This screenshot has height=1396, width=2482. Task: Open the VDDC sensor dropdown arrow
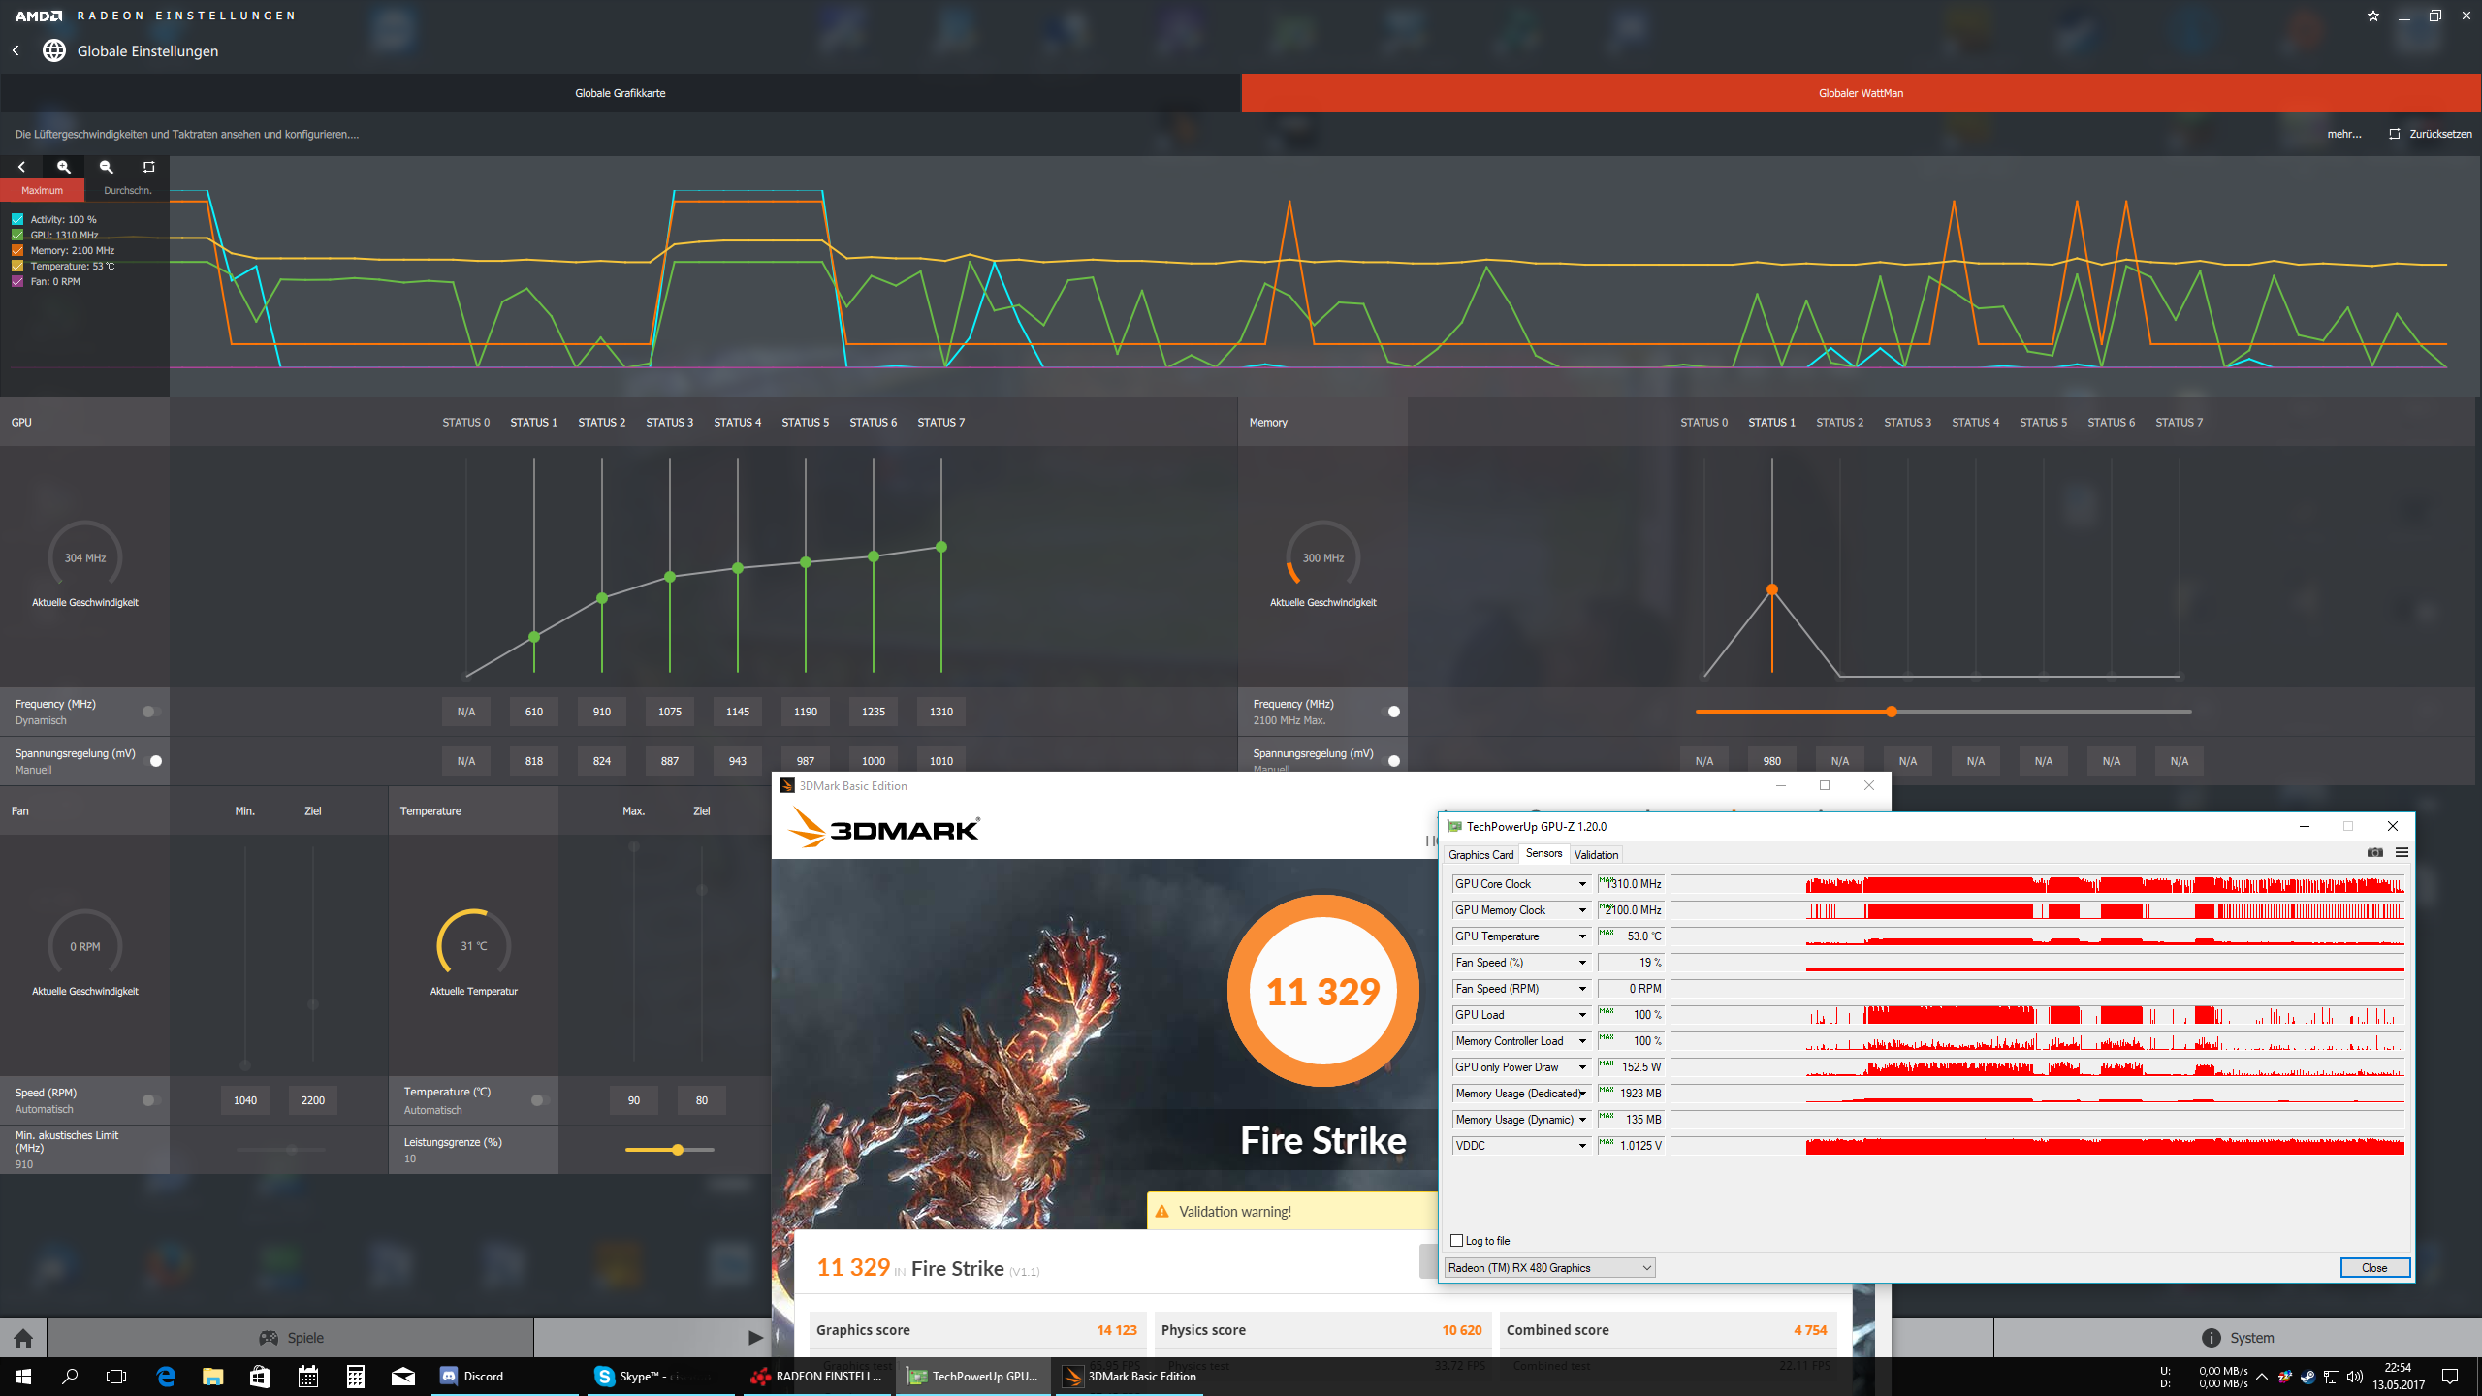coord(1582,1146)
